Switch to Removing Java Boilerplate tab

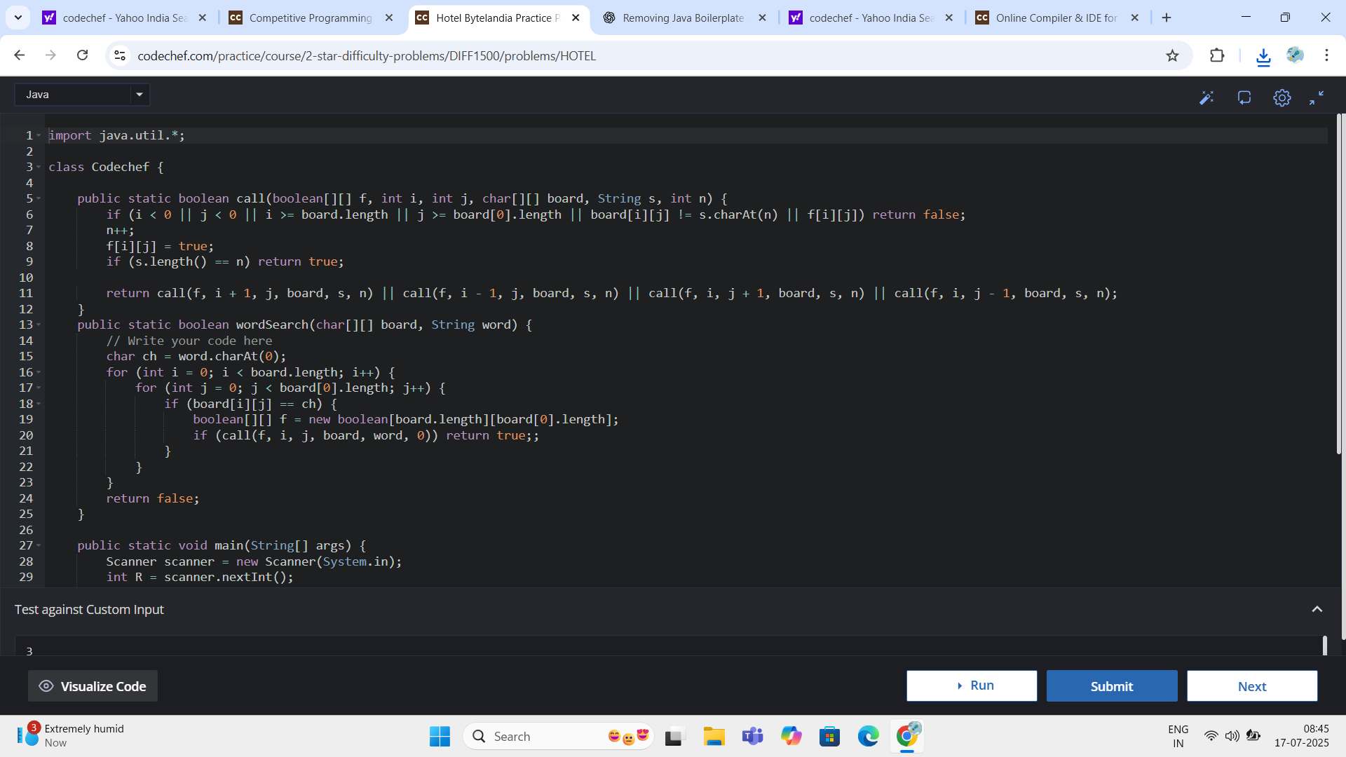coord(682,18)
